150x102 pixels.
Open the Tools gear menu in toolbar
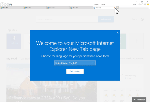tap(145, 5)
